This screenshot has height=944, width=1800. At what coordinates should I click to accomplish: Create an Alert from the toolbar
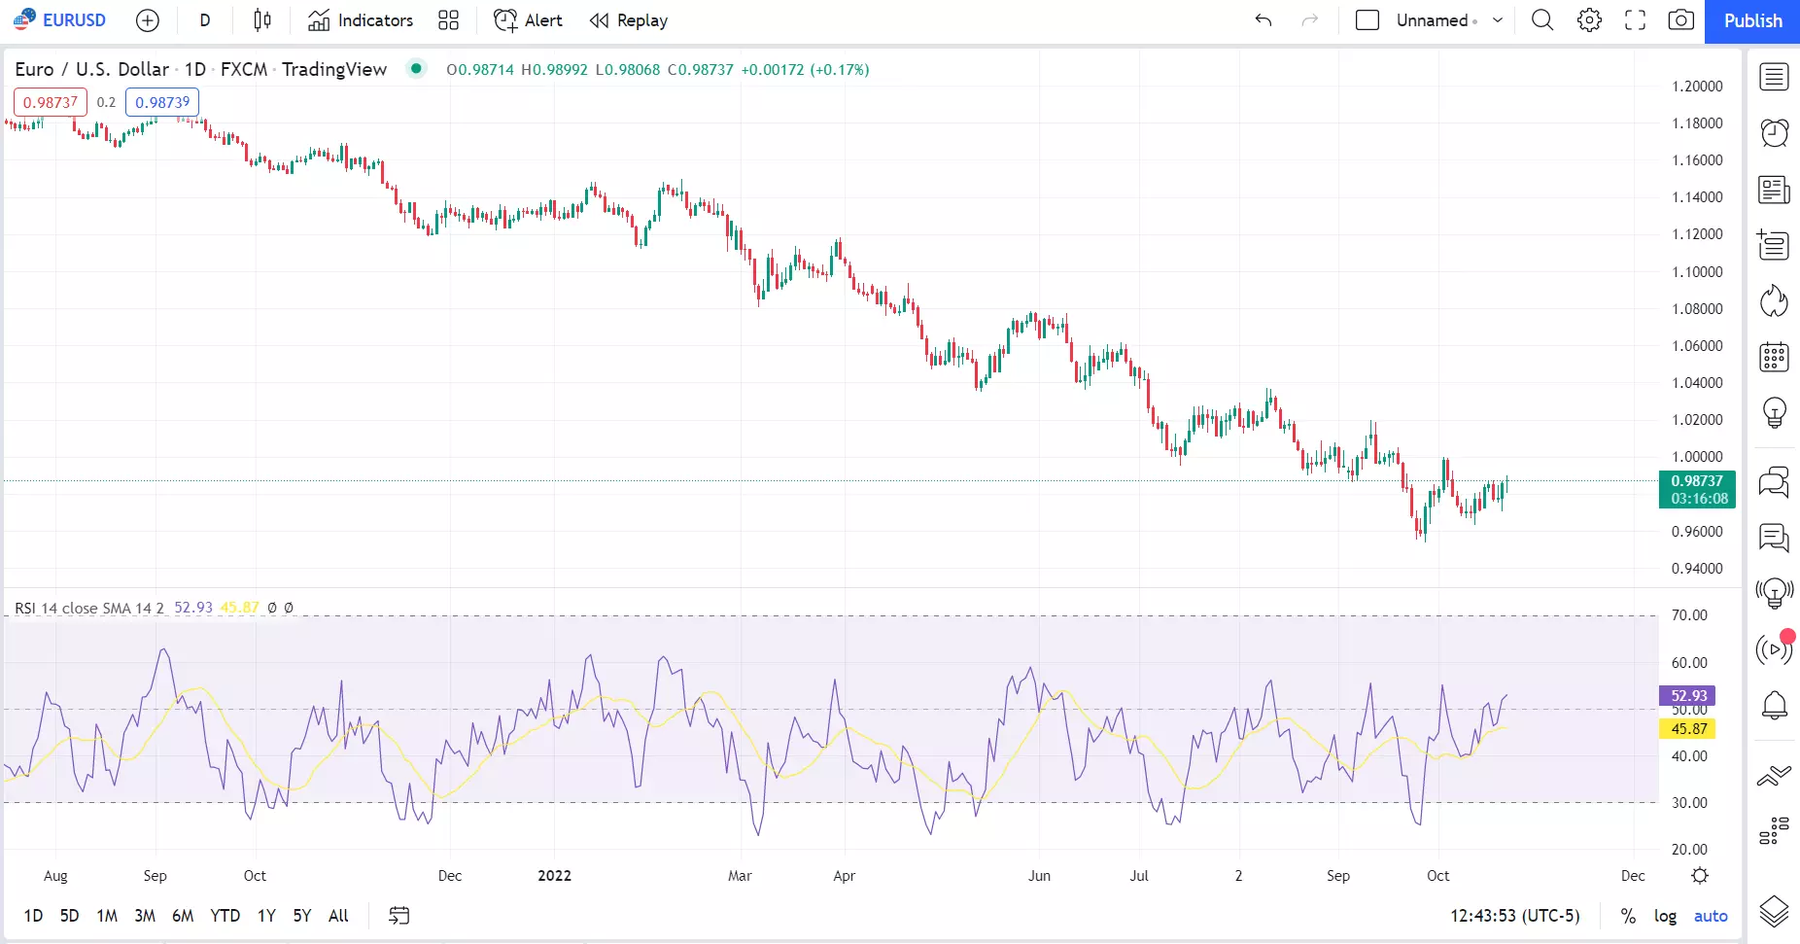click(529, 20)
